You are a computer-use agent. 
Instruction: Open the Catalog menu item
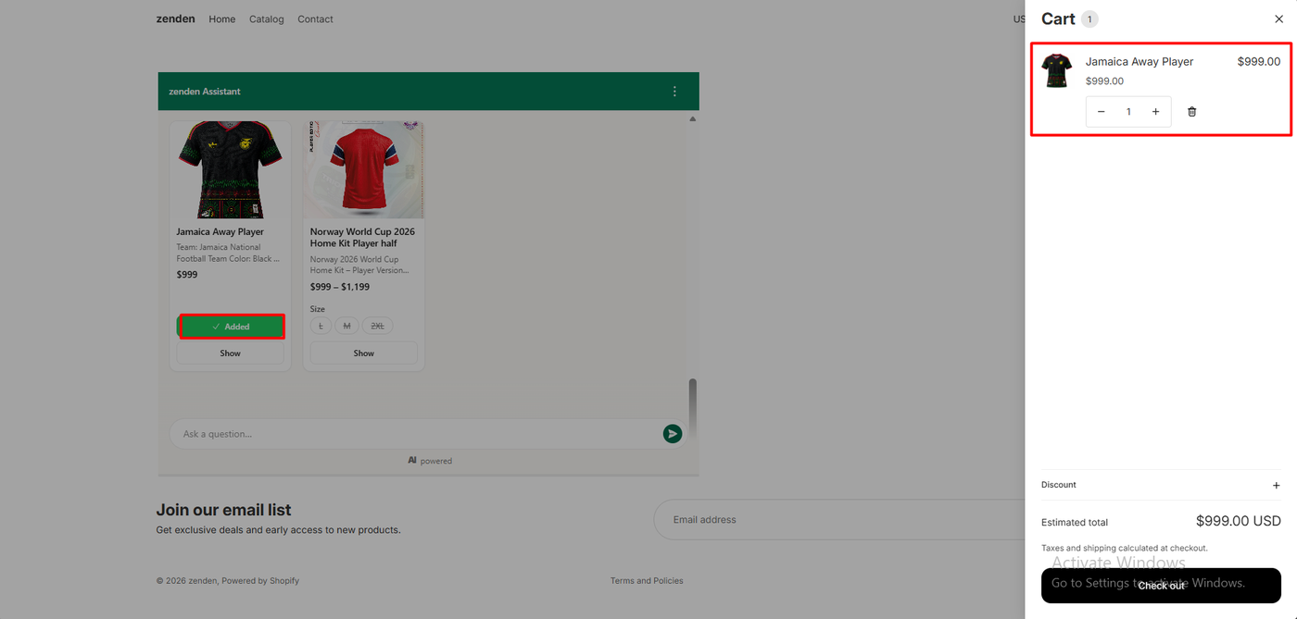[267, 19]
